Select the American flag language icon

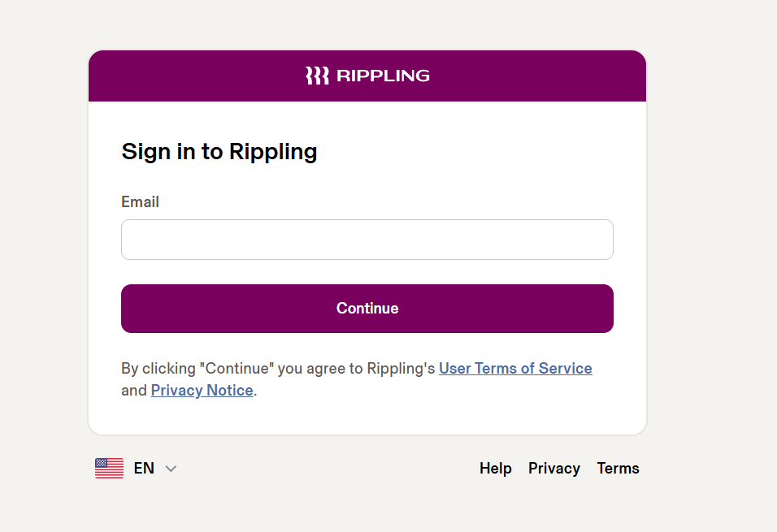tap(109, 468)
